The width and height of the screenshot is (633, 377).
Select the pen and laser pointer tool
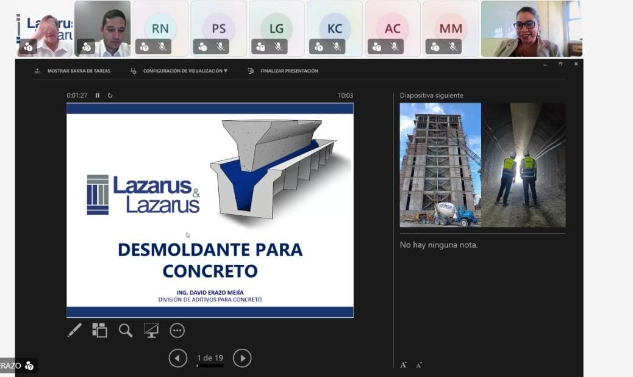click(74, 331)
